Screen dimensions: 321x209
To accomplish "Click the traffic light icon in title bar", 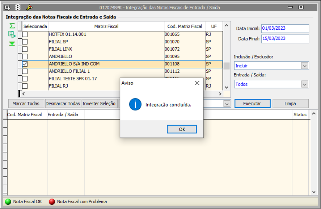I will (x=17, y=7).
